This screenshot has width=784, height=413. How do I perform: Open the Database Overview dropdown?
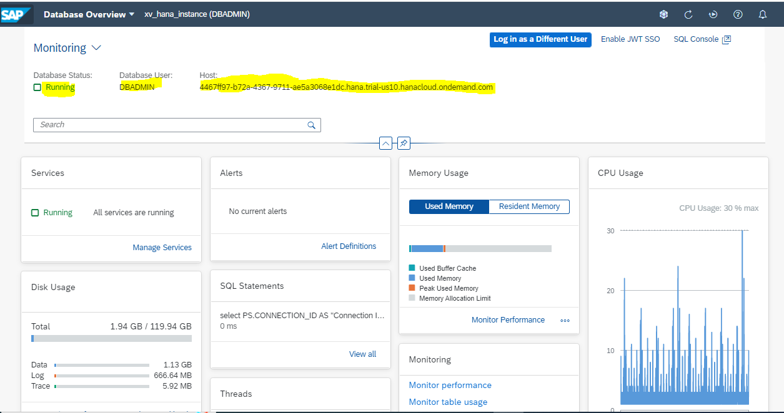point(89,14)
